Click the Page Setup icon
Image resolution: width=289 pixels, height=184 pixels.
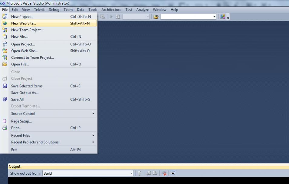click(x=5, y=121)
